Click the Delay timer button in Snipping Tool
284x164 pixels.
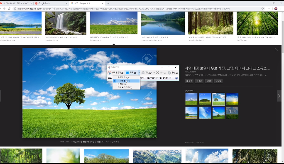pyautogui.click(x=147, y=73)
